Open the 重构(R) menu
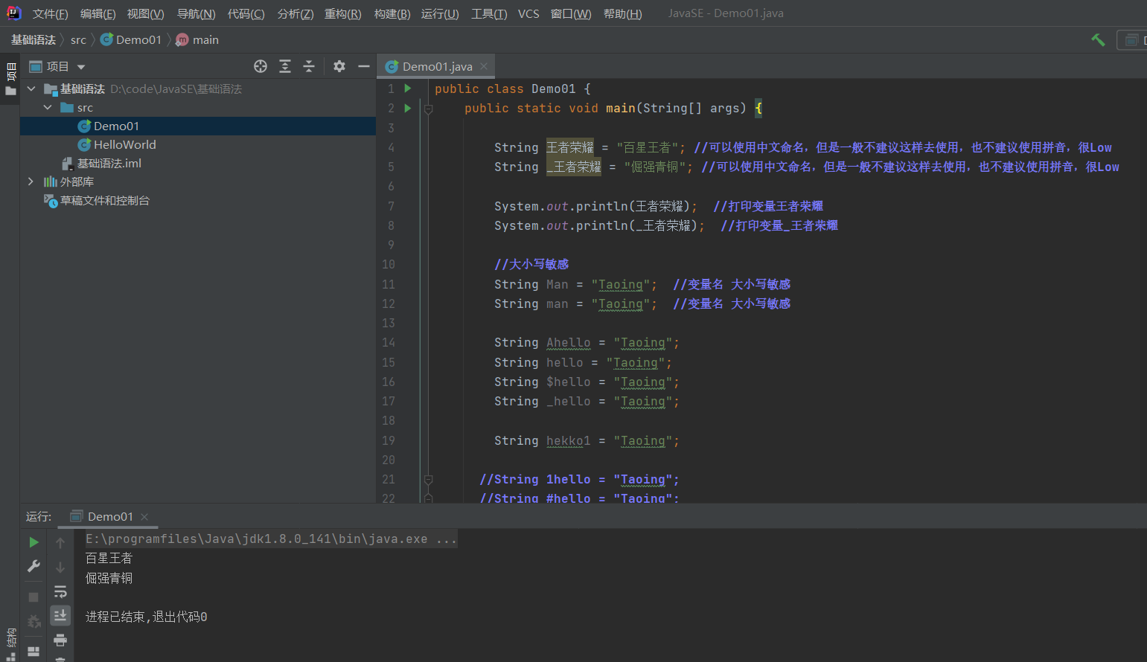 (x=342, y=14)
